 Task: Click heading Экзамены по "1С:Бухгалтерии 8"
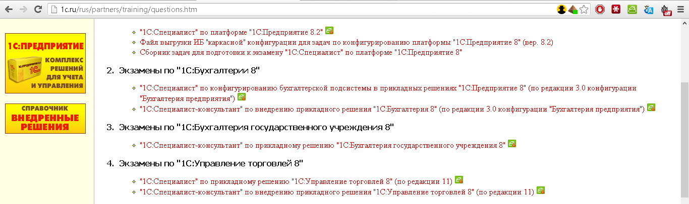click(189, 70)
